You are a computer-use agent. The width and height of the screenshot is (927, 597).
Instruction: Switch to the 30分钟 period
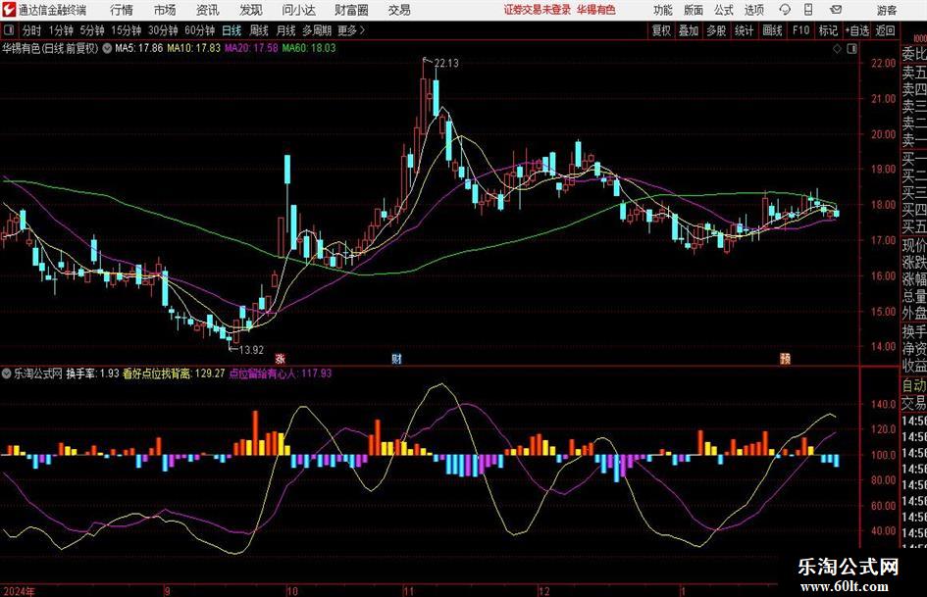click(x=163, y=30)
